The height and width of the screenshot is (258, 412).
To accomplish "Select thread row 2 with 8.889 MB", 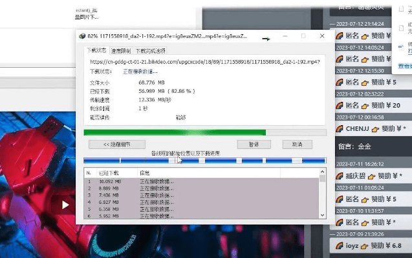I will pos(202,188).
